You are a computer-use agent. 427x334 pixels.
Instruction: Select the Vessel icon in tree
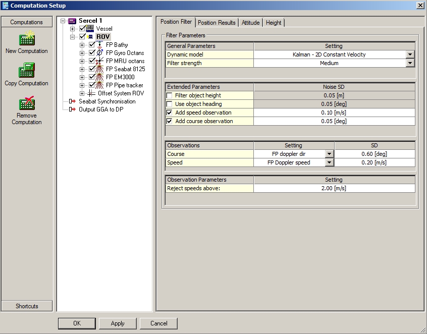click(x=90, y=29)
